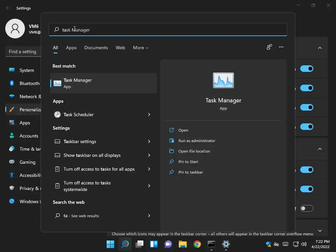Image resolution: width=336 pixels, height=252 pixels.
Task: Open the More filter dropdown
Action: 140,48
